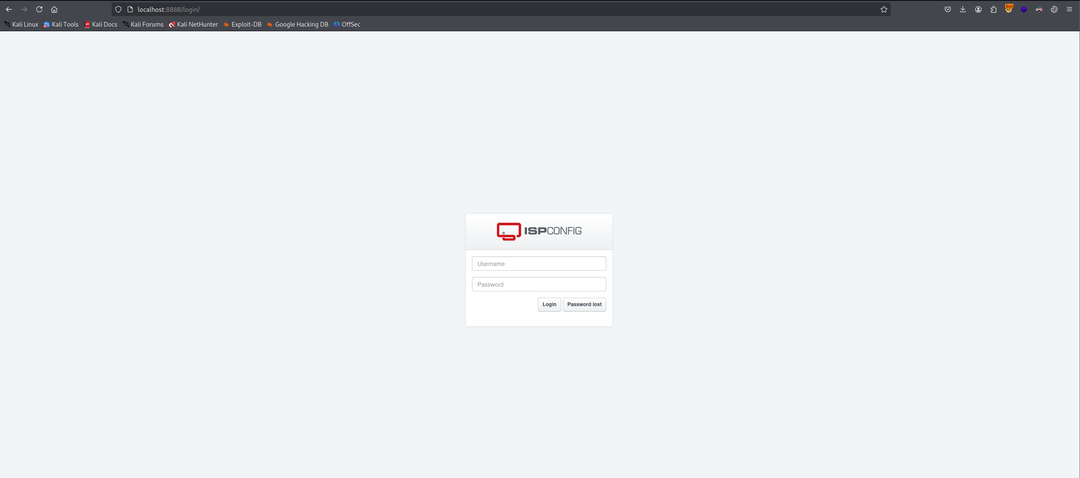Image resolution: width=1080 pixels, height=478 pixels.
Task: Click the page info icon beside the URL
Action: [x=130, y=9]
